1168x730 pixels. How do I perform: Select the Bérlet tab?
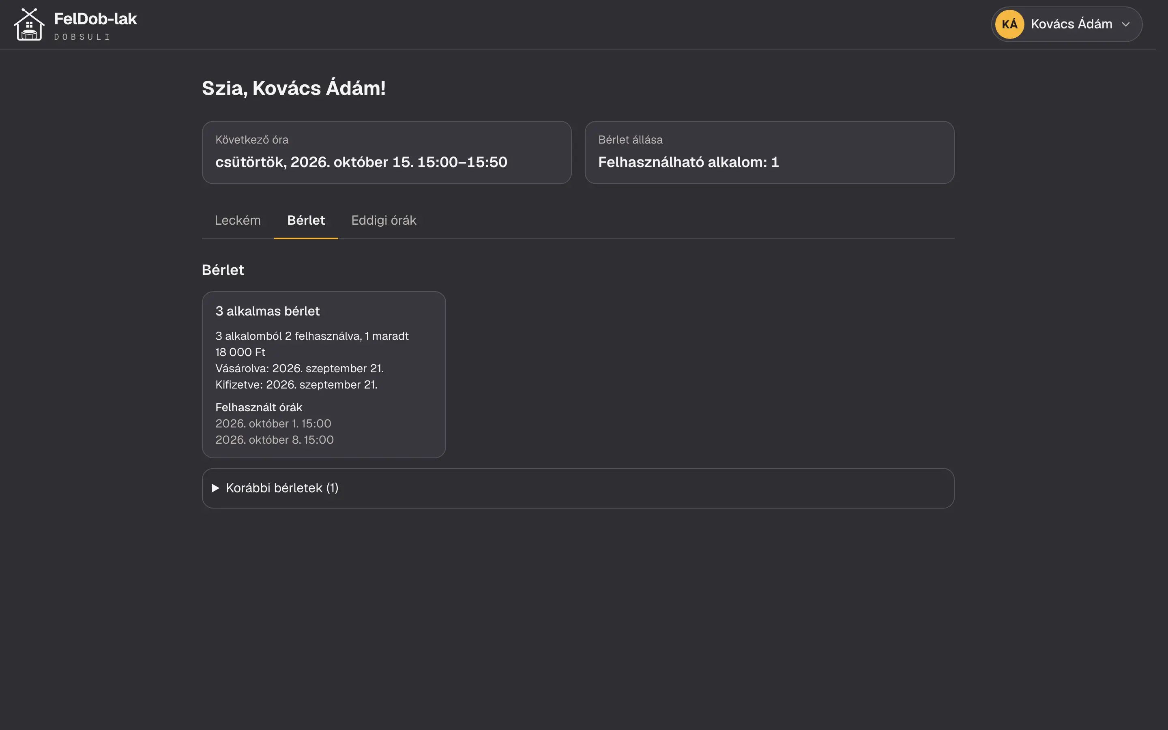[x=306, y=221]
